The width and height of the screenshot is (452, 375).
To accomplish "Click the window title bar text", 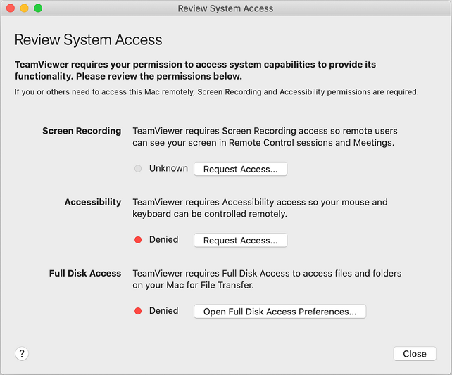I will point(225,8).
